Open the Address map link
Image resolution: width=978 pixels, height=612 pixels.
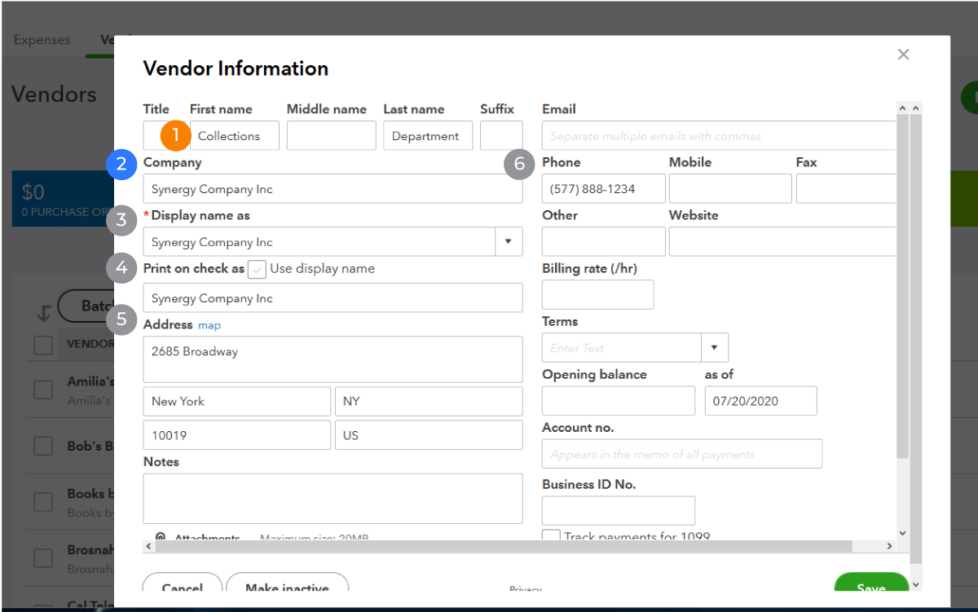coord(209,325)
